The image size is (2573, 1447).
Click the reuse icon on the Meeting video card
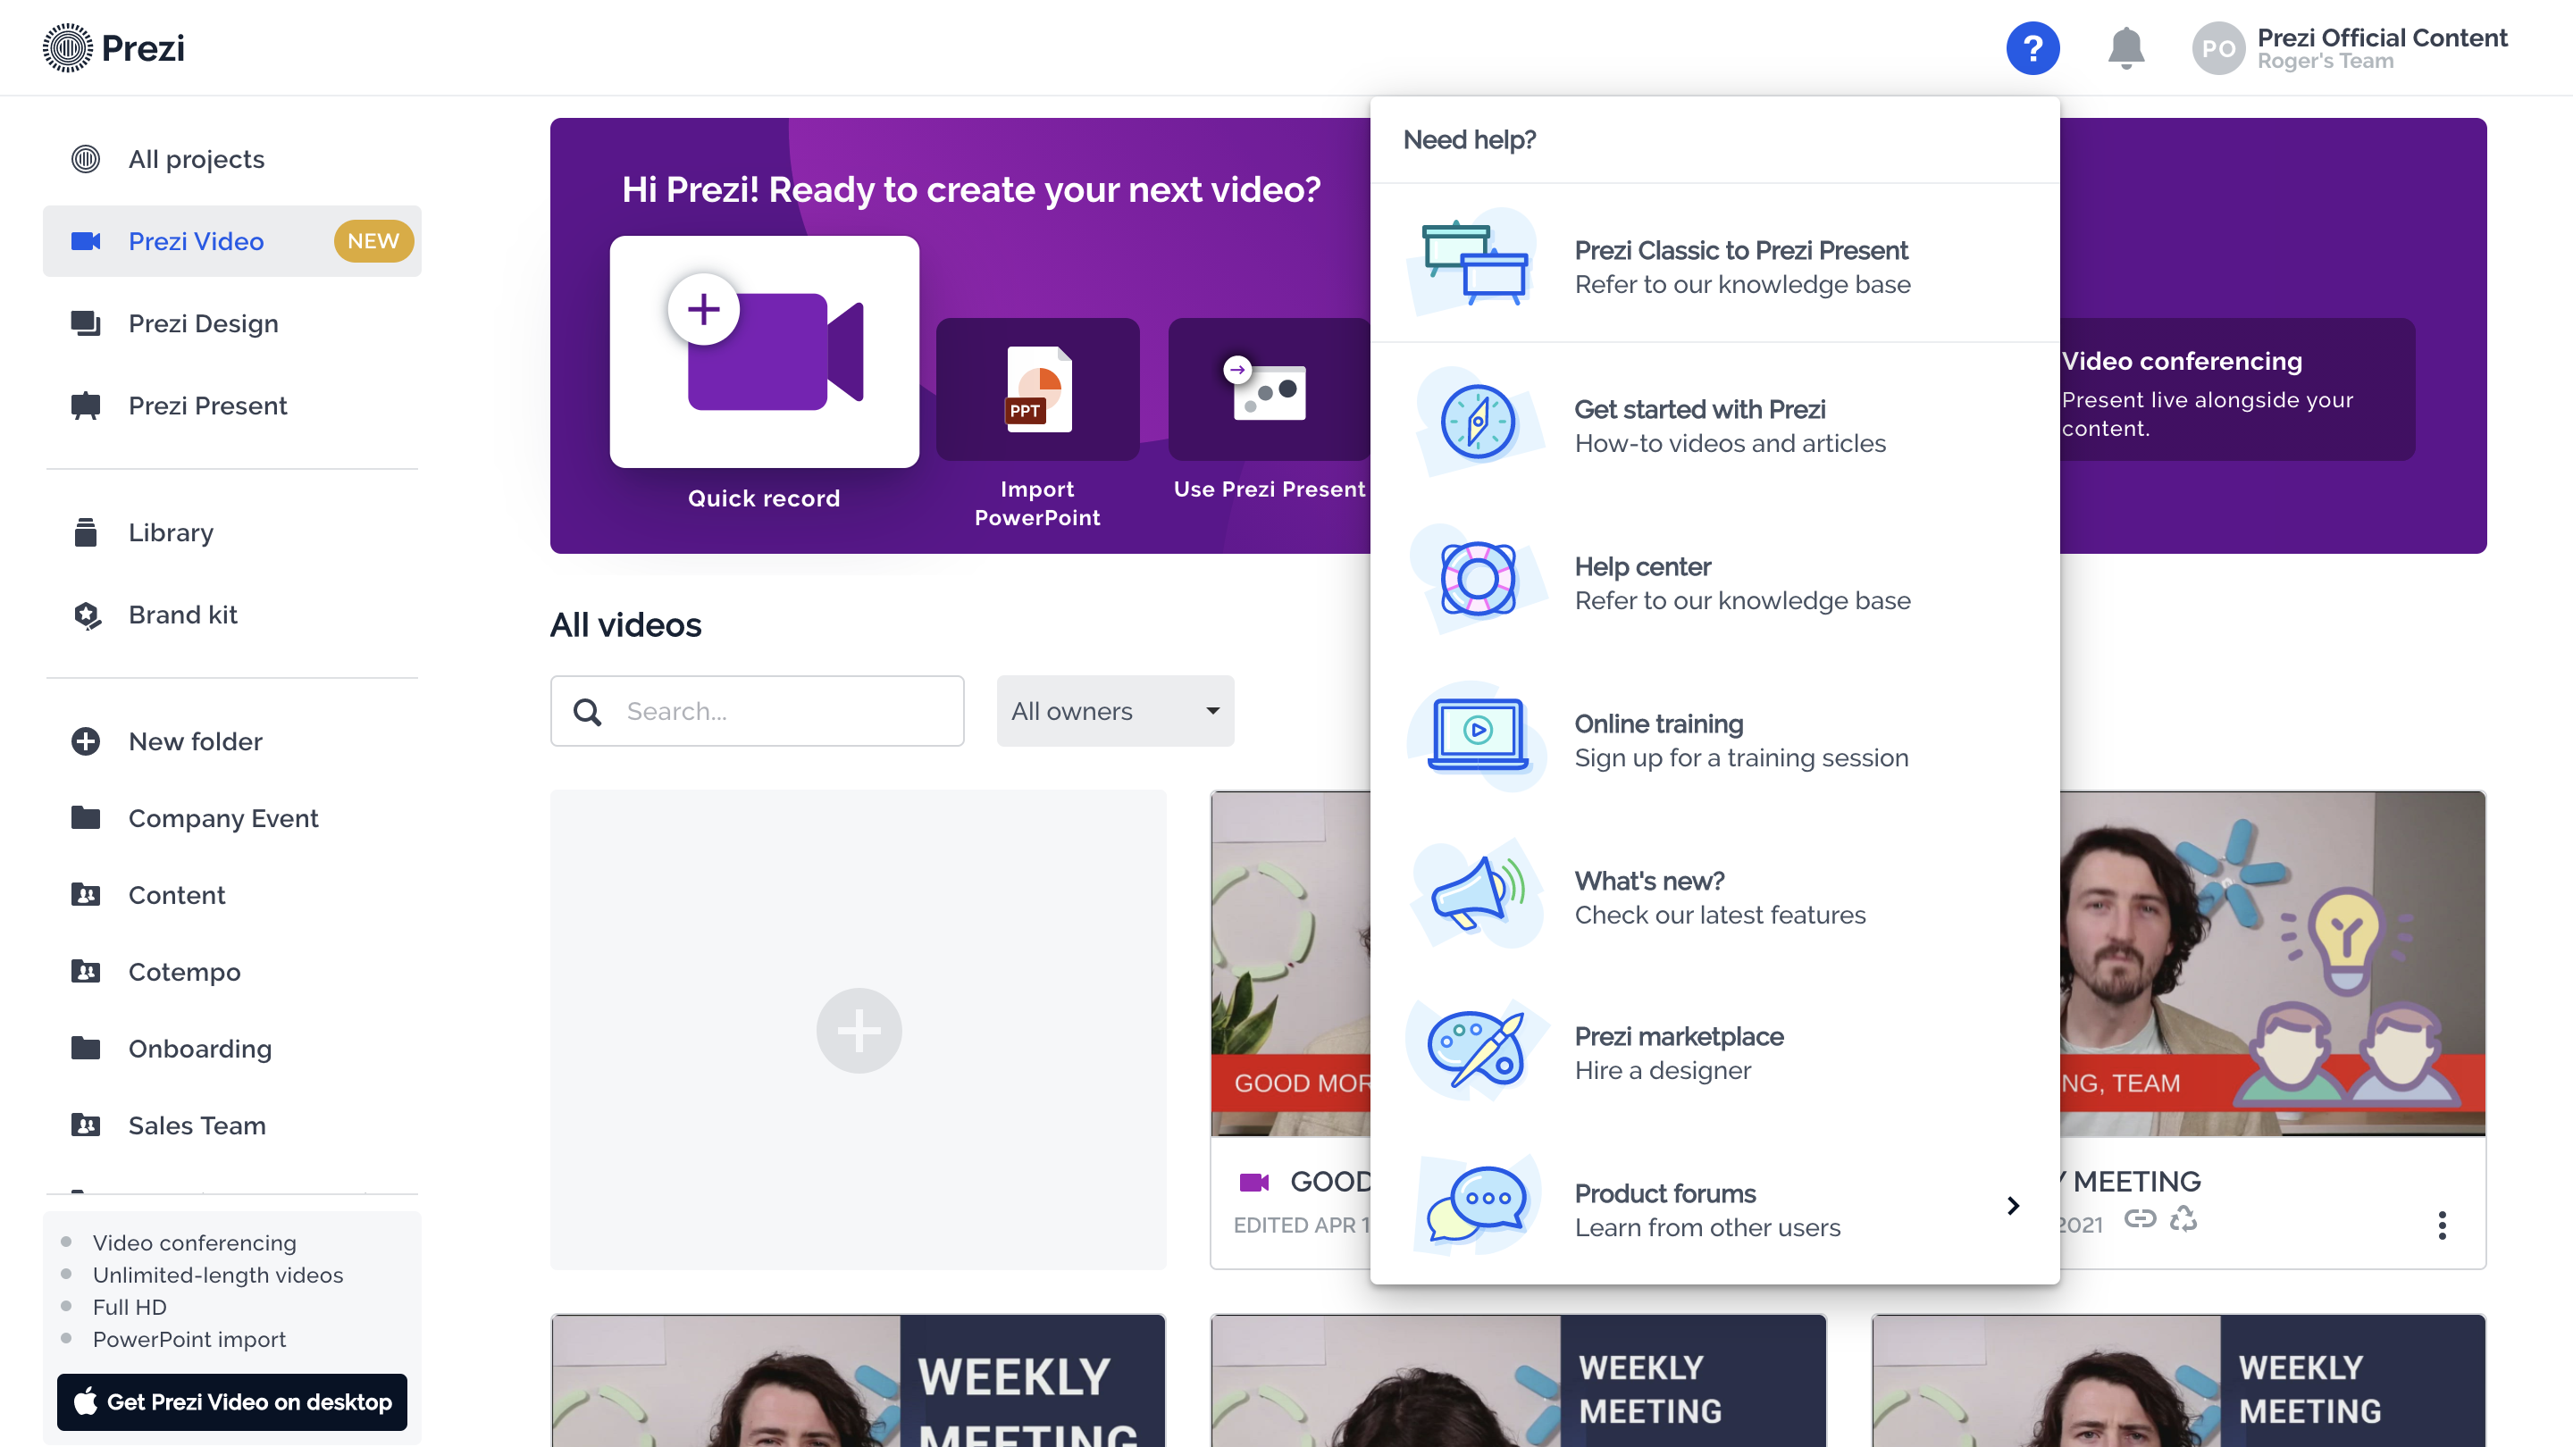coord(2183,1219)
